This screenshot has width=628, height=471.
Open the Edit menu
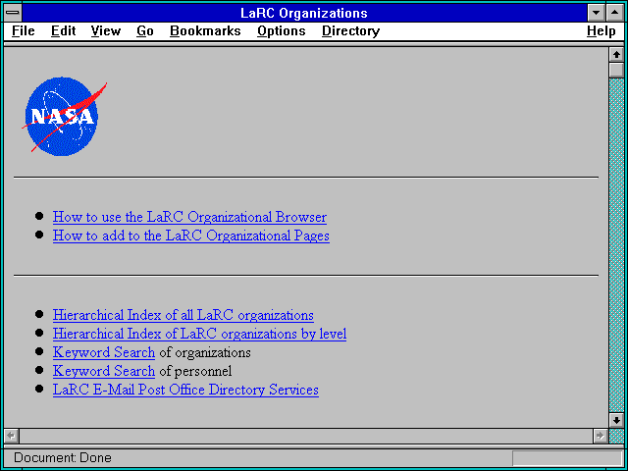pos(63,31)
